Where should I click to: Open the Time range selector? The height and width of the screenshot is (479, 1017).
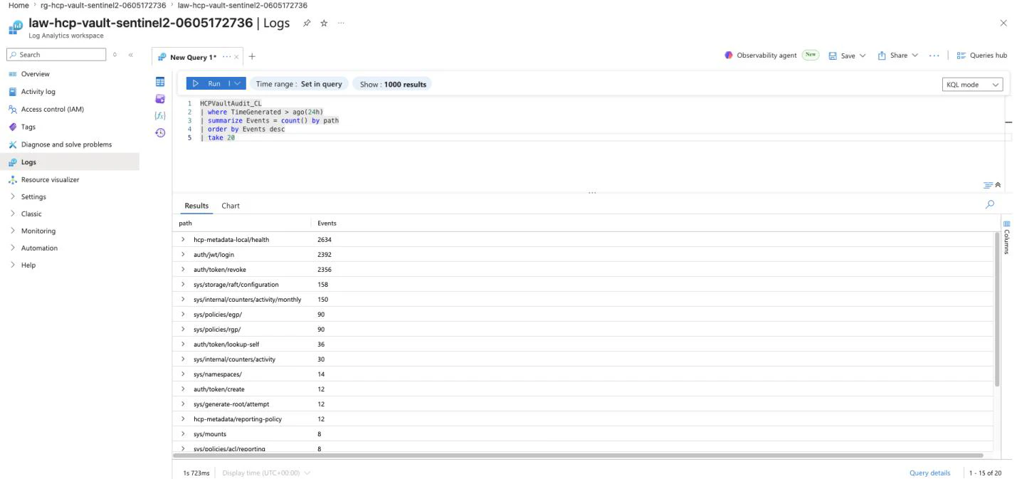click(299, 84)
